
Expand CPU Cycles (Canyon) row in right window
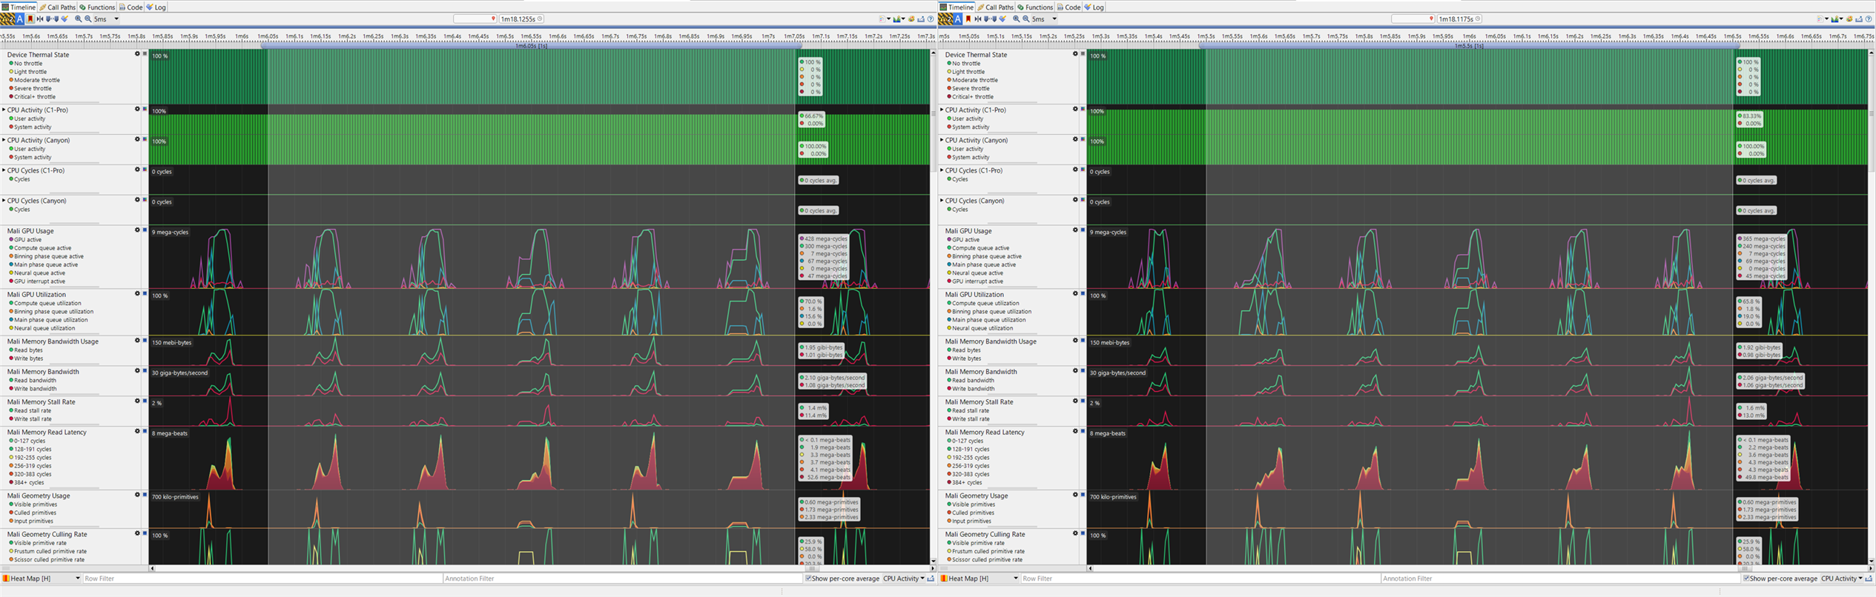click(942, 201)
